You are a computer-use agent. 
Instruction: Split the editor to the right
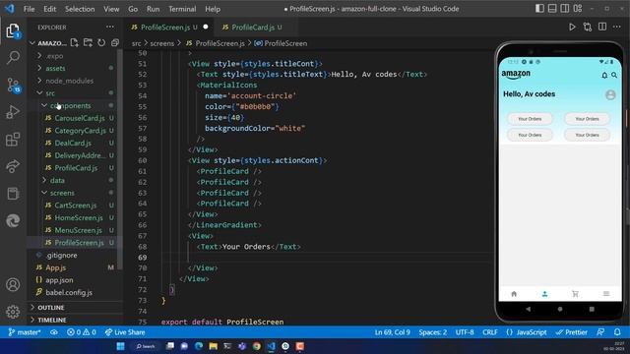pyautogui.click(x=601, y=27)
